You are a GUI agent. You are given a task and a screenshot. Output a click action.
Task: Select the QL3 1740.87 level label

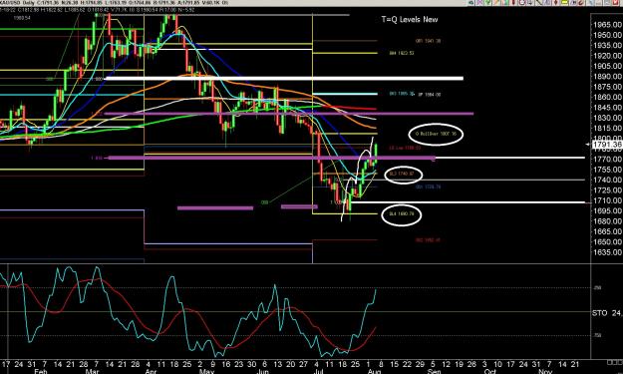[402, 175]
